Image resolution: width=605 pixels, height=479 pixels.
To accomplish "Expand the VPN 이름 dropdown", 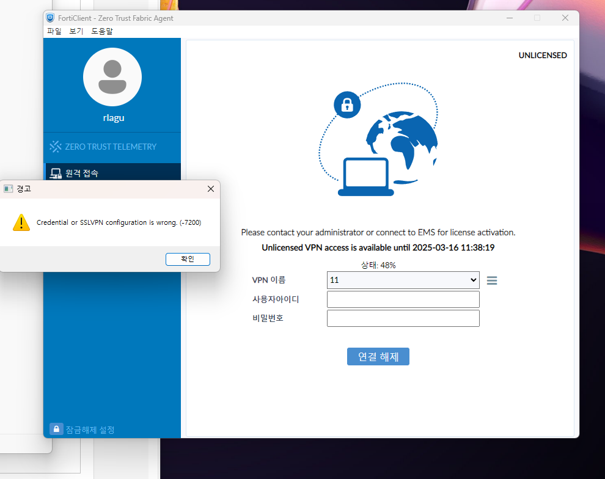I will pos(403,280).
